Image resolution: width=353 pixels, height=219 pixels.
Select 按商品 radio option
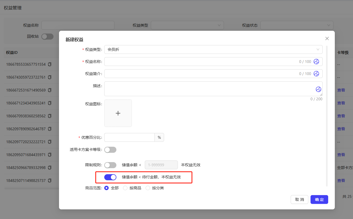pyautogui.click(x=125, y=188)
